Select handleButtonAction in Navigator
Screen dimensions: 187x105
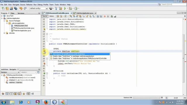click(x=22, y=78)
